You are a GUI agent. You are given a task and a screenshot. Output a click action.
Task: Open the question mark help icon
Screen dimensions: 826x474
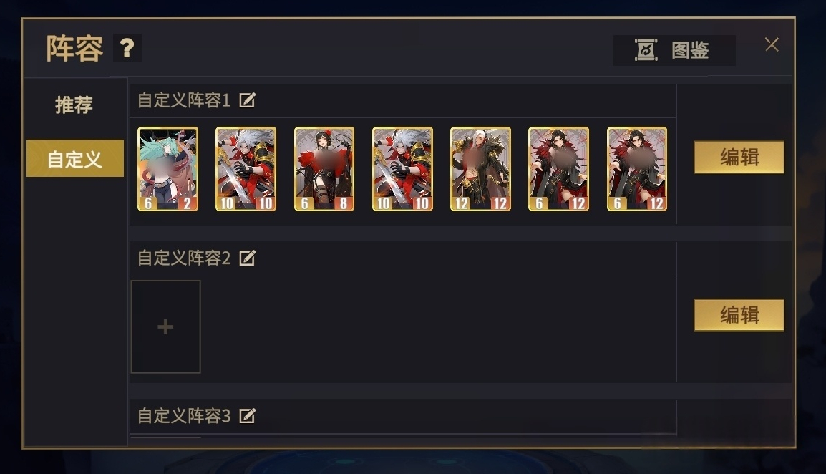(127, 49)
